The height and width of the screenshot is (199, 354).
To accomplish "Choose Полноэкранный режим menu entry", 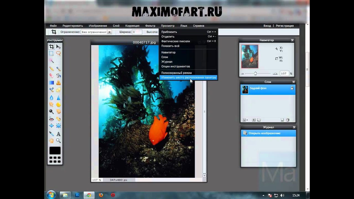I will coord(189,73).
